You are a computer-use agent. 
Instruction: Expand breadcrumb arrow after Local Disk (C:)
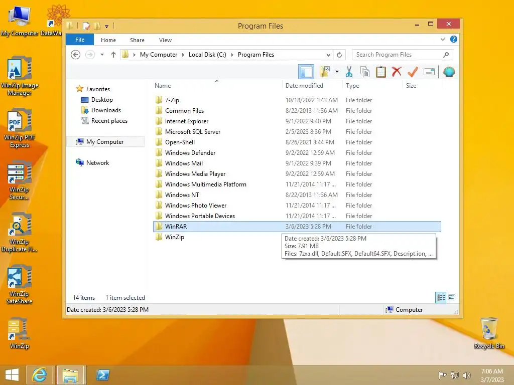click(232, 55)
